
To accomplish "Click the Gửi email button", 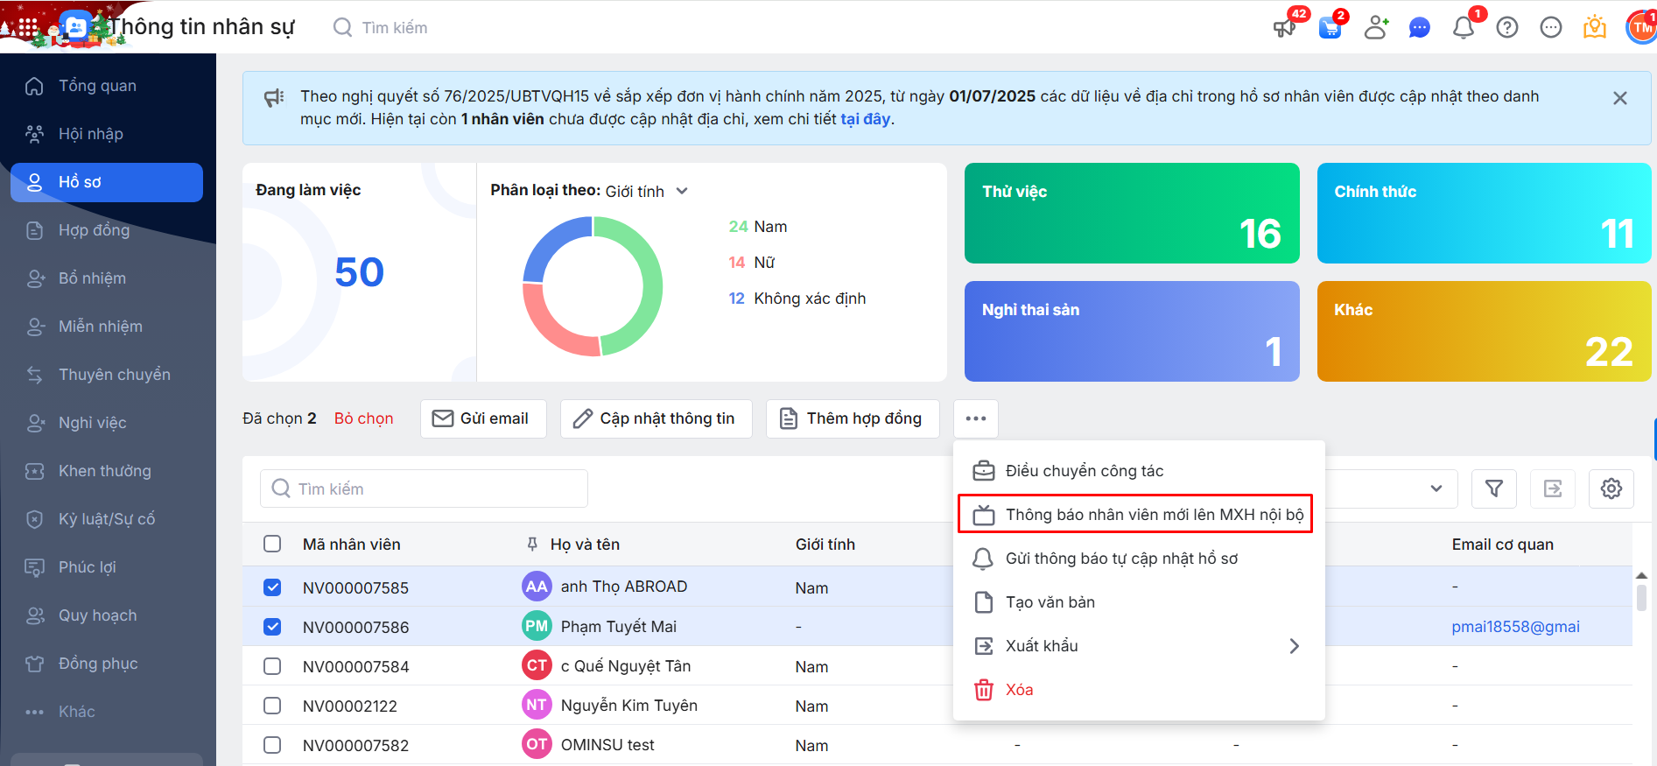I will point(483,418).
